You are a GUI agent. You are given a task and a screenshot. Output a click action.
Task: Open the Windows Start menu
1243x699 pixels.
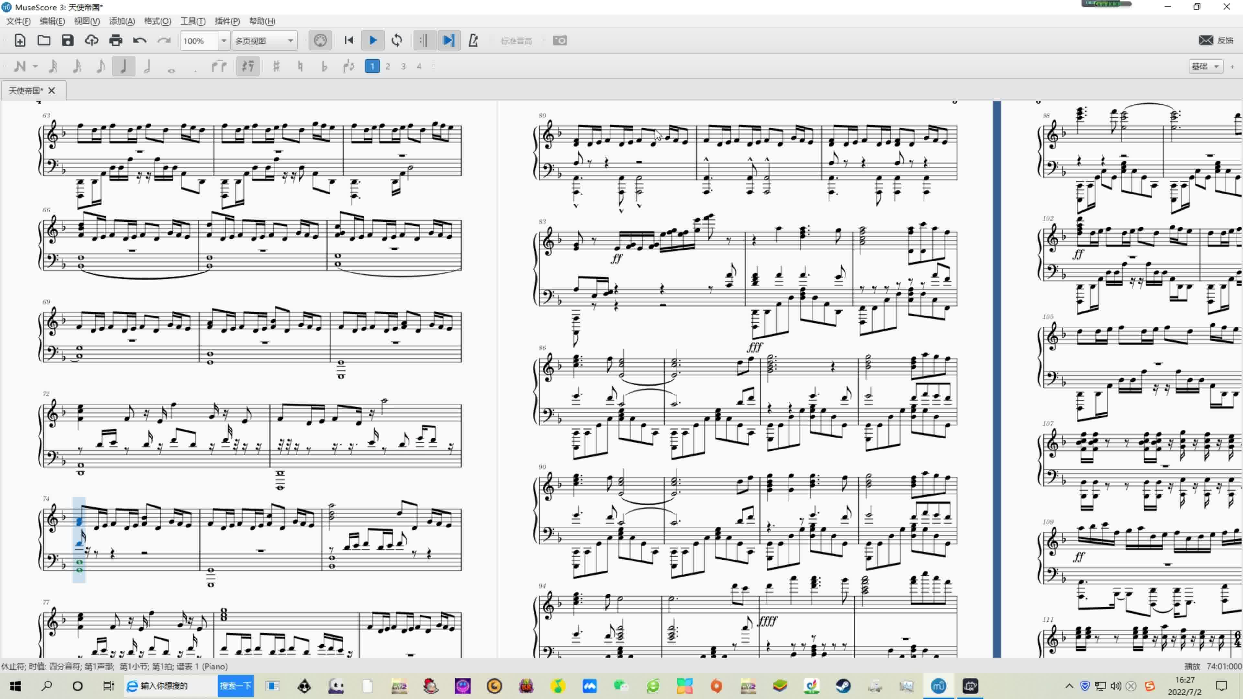16,686
